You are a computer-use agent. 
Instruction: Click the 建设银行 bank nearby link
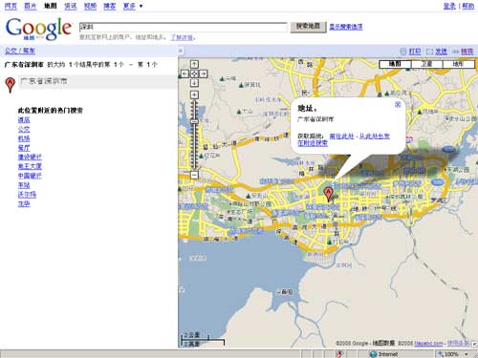pyautogui.click(x=30, y=158)
